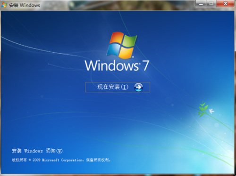The width and height of the screenshot is (236, 176).
Task: Click the 现在安装(I) button text
Action: (113, 87)
